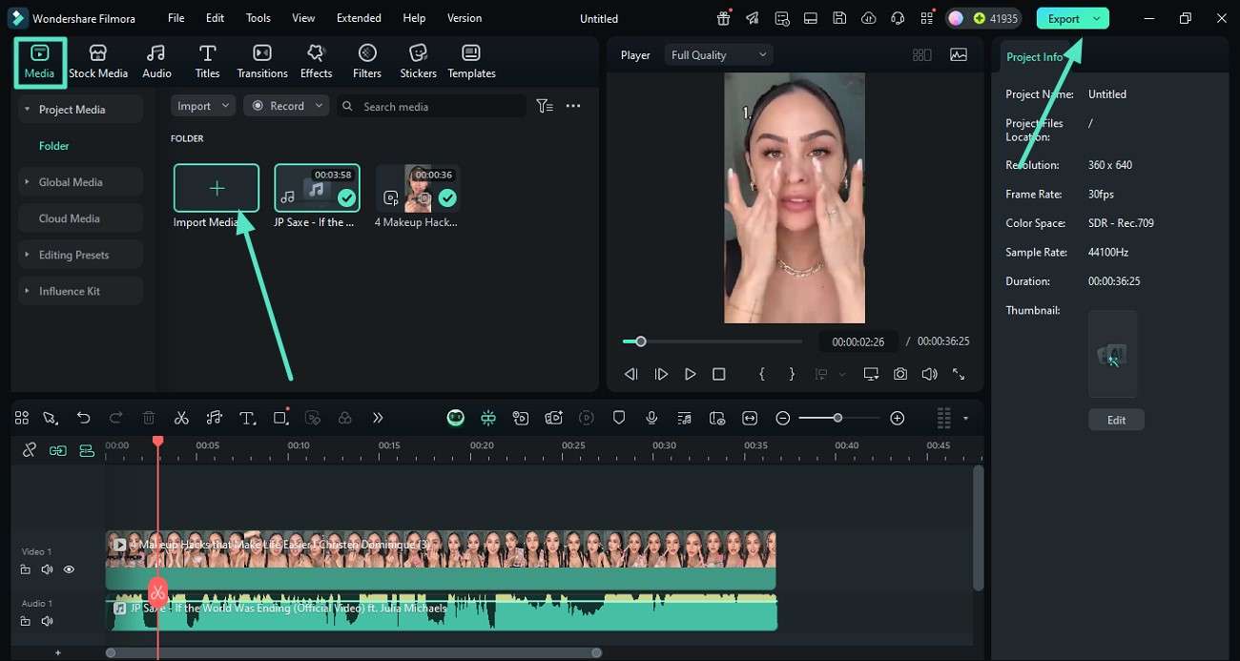Click the 41935 credits badge
This screenshot has height=661, width=1240.
tap(983, 18)
